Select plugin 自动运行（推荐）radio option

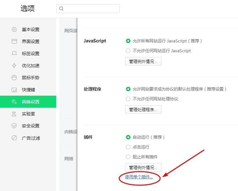(128, 137)
